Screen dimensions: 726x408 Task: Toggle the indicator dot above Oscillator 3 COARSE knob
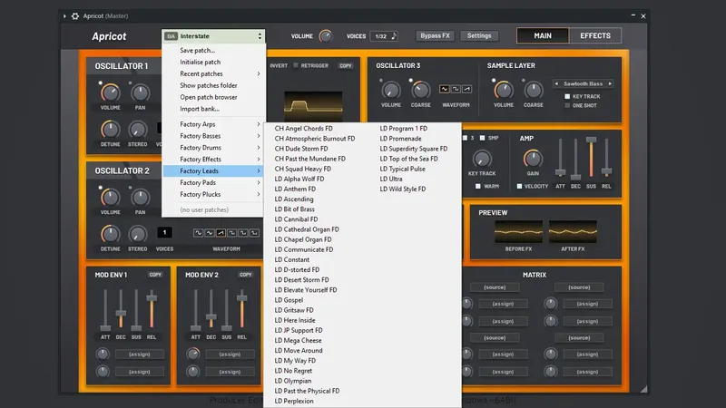coord(411,81)
